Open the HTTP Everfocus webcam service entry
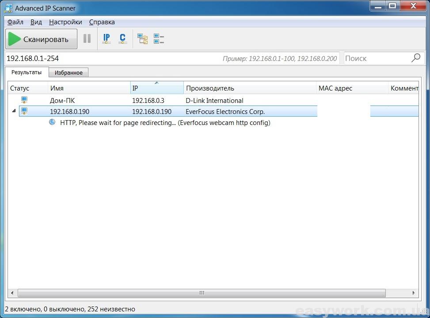This screenshot has height=318, width=430. pyautogui.click(x=165, y=122)
